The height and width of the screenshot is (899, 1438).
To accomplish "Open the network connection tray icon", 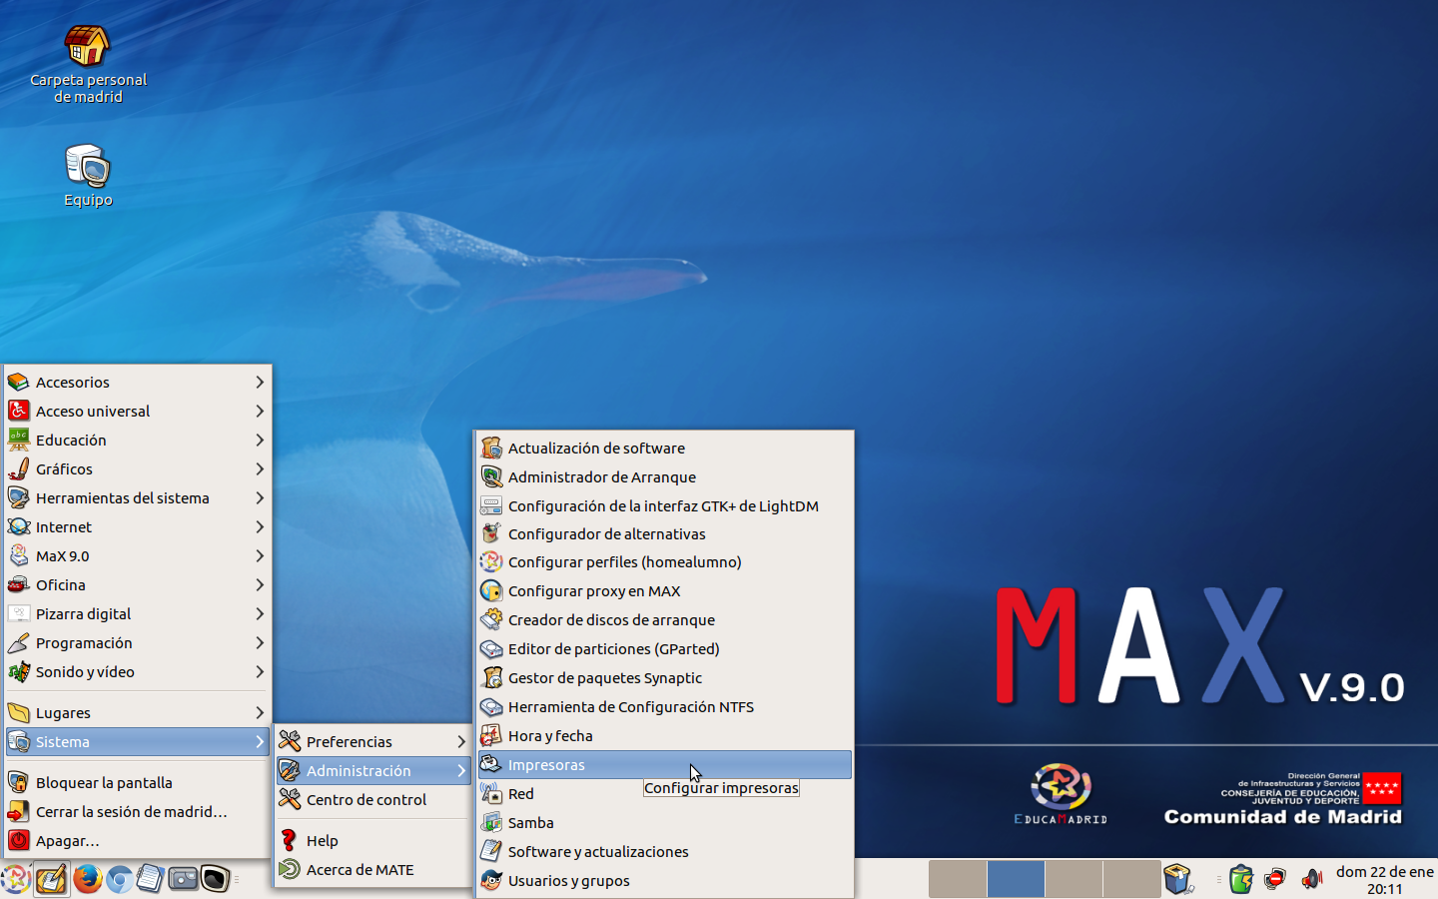I will click(1274, 879).
